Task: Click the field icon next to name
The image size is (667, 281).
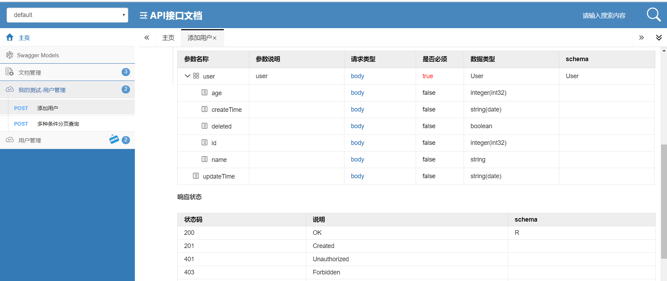Action: 204,159
